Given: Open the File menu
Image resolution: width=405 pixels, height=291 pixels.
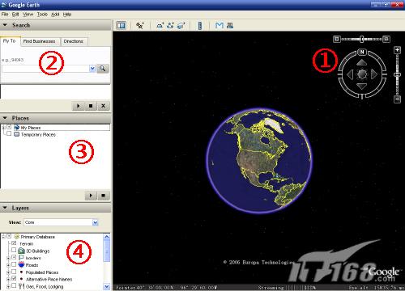Looking at the screenshot, I should (5, 15).
